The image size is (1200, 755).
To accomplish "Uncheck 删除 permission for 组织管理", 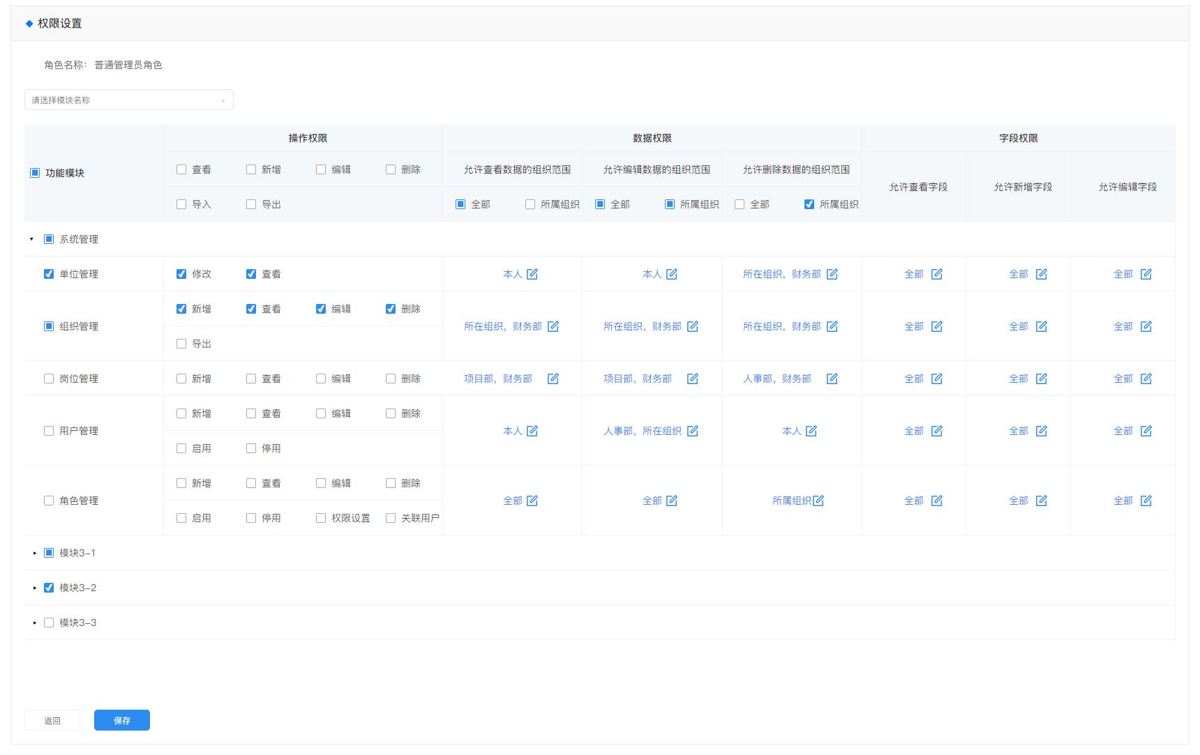I will point(391,309).
